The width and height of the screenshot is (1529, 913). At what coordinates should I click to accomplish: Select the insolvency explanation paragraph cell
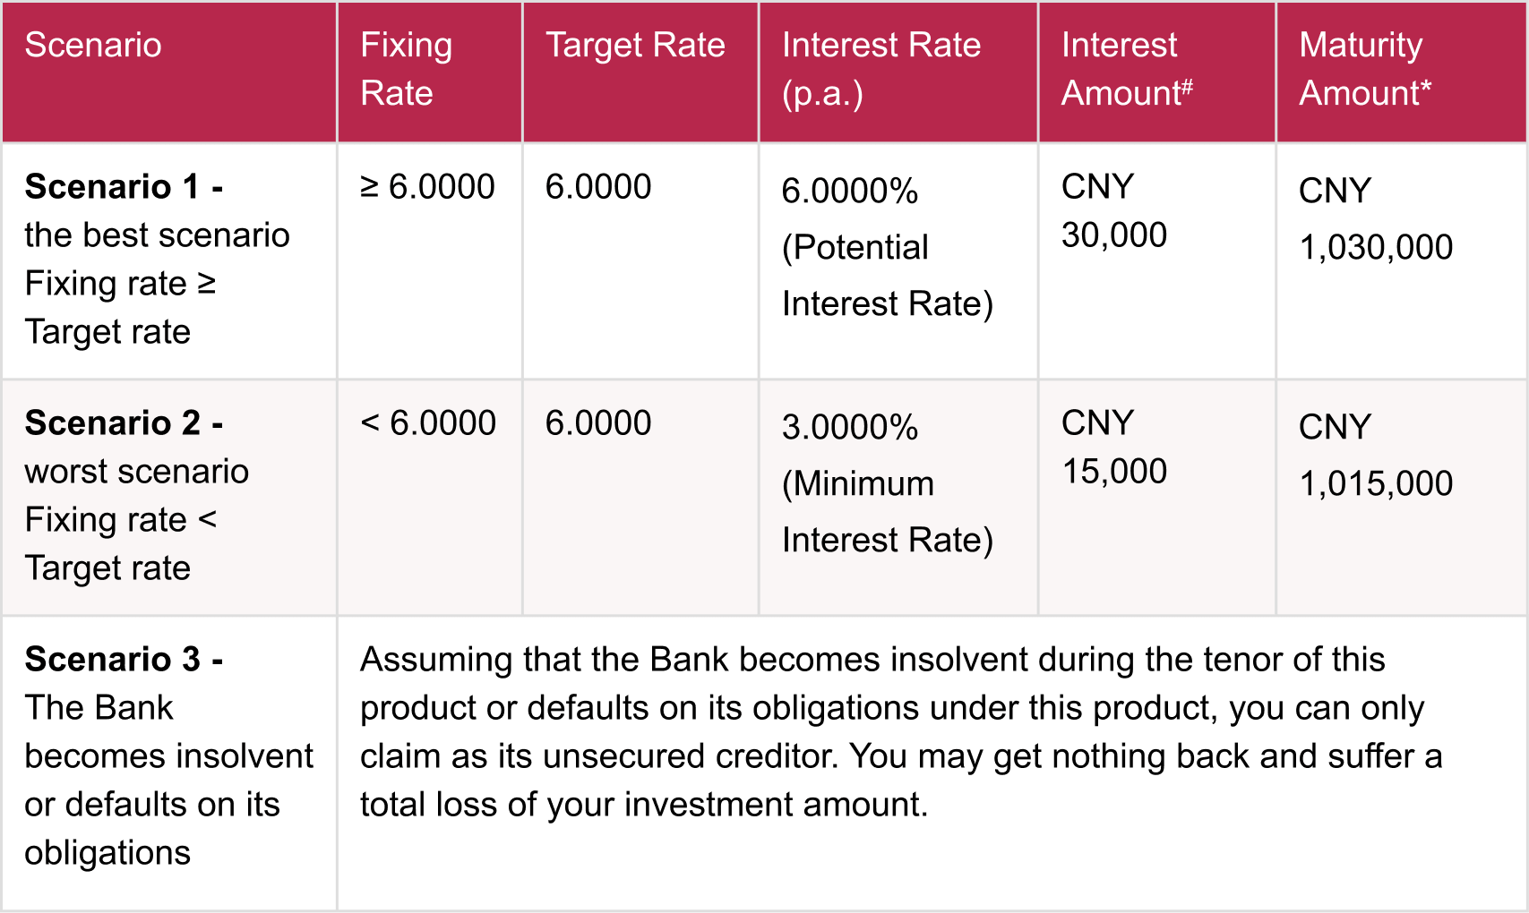932,764
